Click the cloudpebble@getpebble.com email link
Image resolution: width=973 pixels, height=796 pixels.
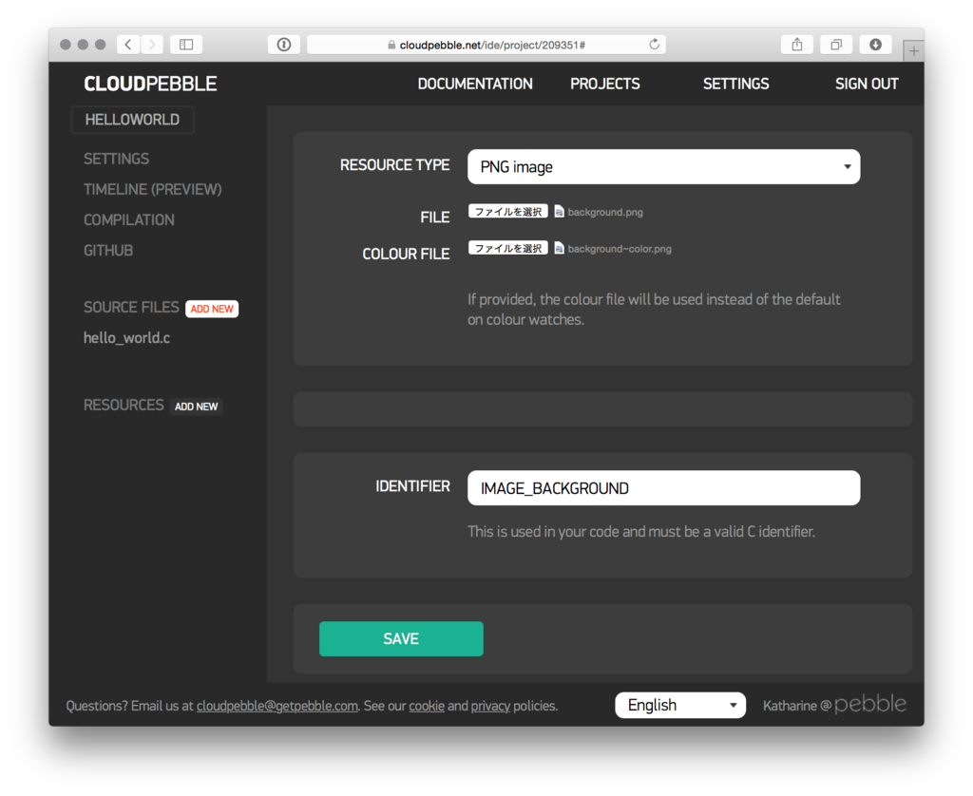(277, 706)
